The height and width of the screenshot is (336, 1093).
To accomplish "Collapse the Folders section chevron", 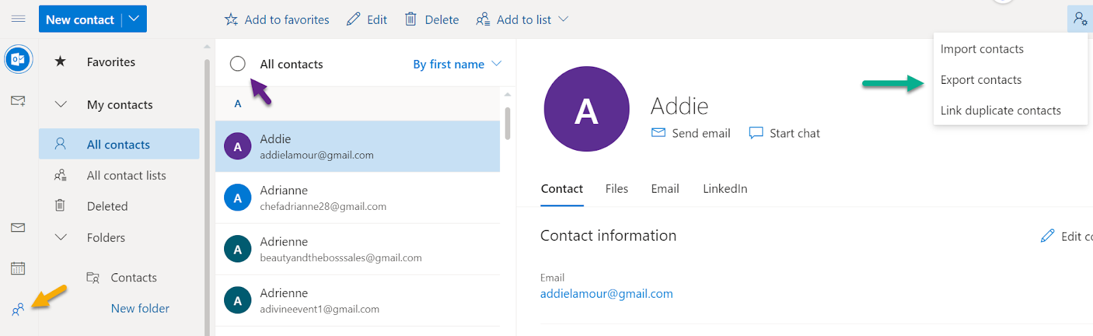I will 61,237.
